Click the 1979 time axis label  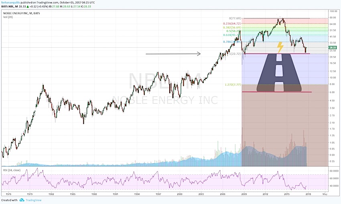click(x=30, y=194)
